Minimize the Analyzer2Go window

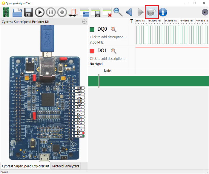coord(185,3)
